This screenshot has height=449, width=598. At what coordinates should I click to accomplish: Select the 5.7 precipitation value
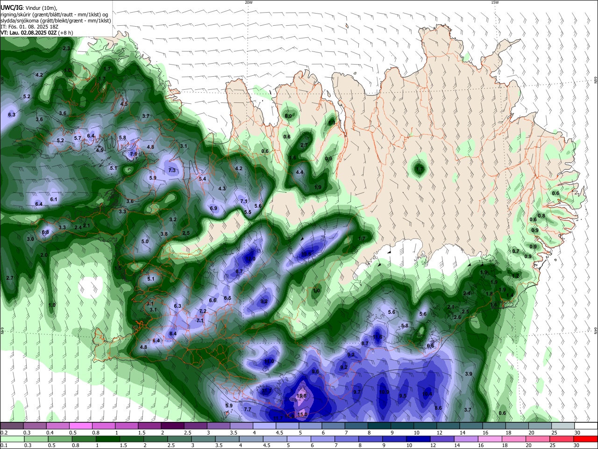tap(78, 138)
